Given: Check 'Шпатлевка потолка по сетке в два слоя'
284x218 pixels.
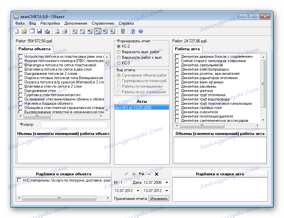Looking at the screenshot, I should coord(20,69).
